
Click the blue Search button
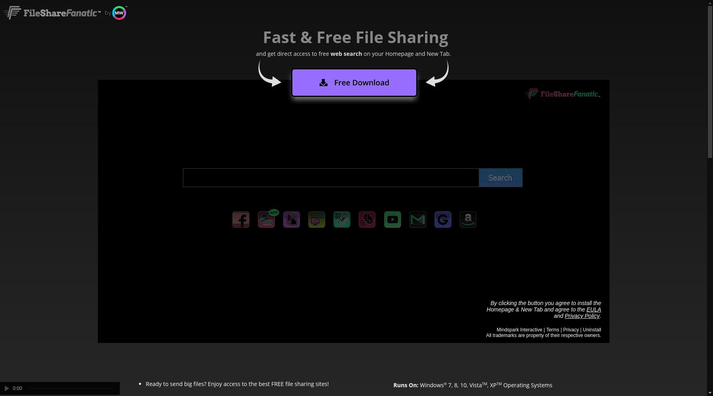click(500, 178)
